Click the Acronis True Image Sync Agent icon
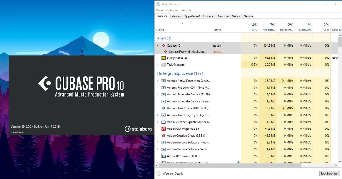This screenshot has height=179, width=342. [163, 115]
